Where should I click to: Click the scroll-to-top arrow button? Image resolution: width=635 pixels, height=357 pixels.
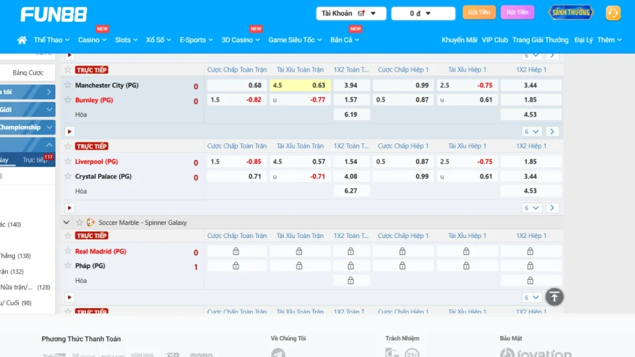(554, 297)
